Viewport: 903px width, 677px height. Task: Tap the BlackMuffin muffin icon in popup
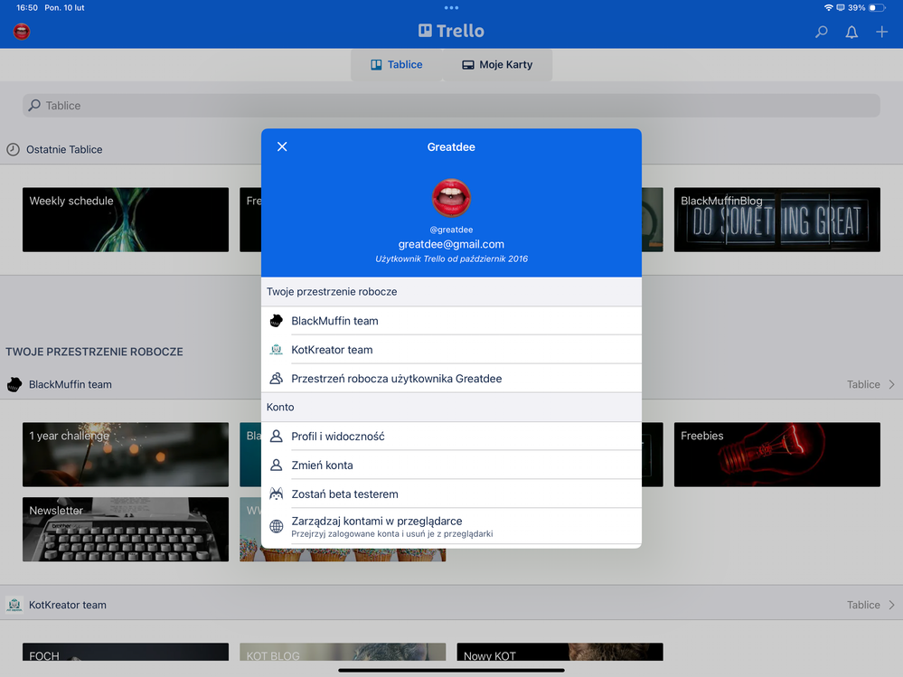pos(277,321)
